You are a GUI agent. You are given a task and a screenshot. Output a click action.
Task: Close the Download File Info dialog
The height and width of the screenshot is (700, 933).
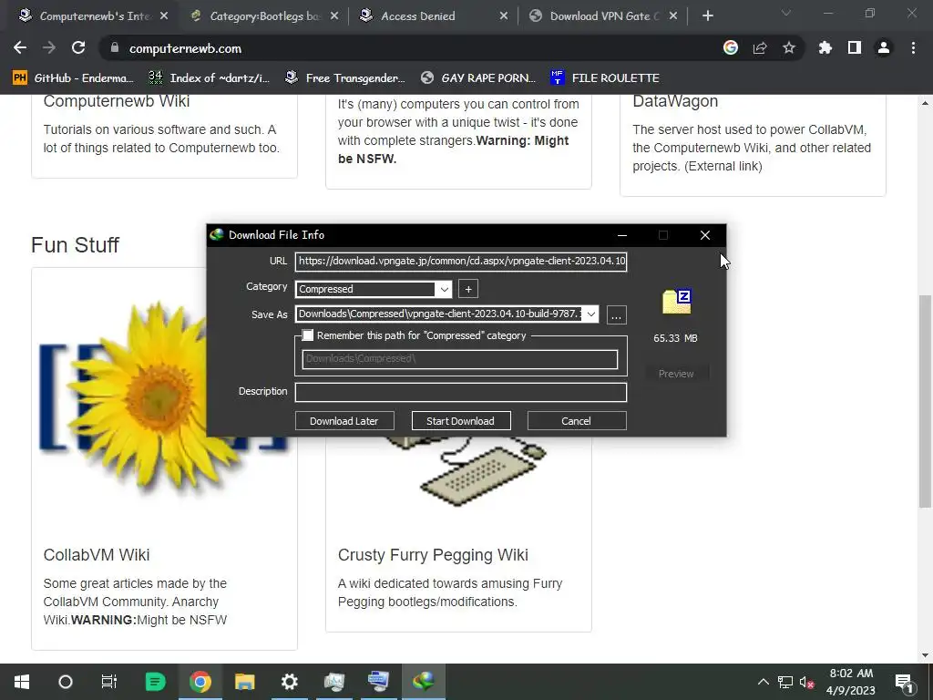click(x=705, y=235)
